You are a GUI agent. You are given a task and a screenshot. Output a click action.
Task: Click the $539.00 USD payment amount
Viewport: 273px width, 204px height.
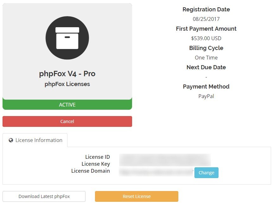[x=206, y=38]
